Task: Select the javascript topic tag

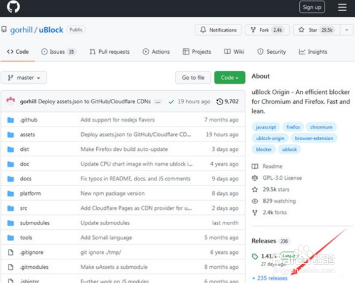Action: [x=266, y=127]
